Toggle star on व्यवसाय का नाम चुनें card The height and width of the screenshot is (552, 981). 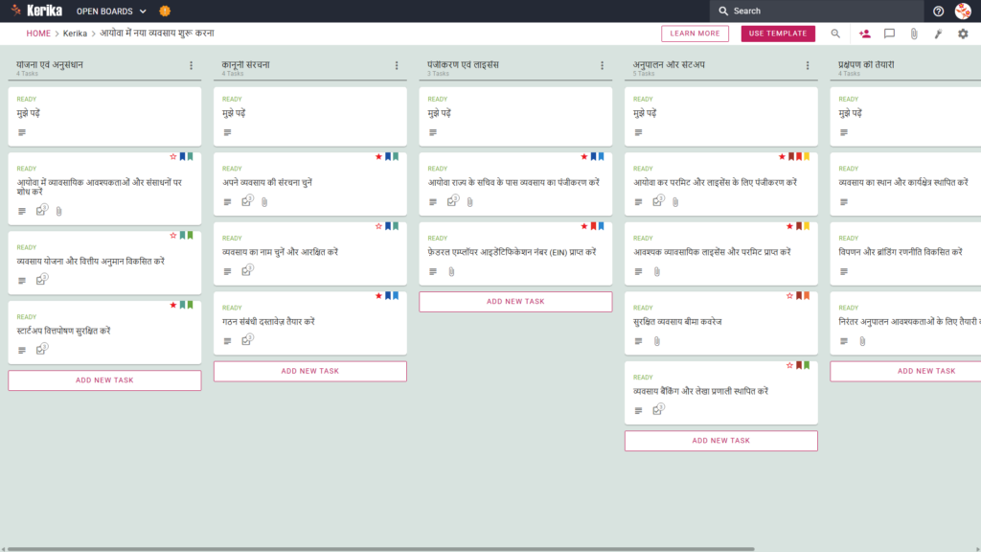click(378, 226)
